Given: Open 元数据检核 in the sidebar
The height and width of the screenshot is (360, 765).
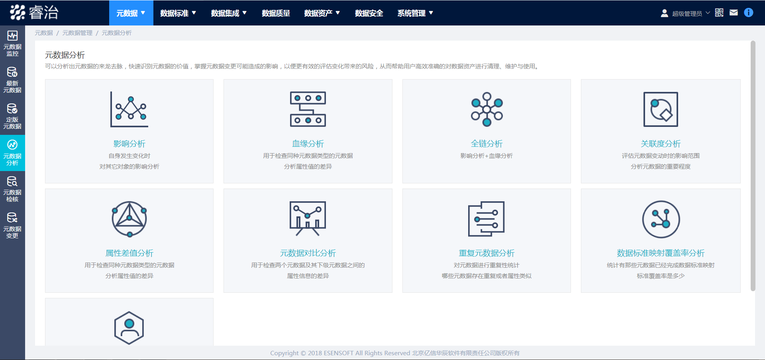Looking at the screenshot, I should (12, 189).
